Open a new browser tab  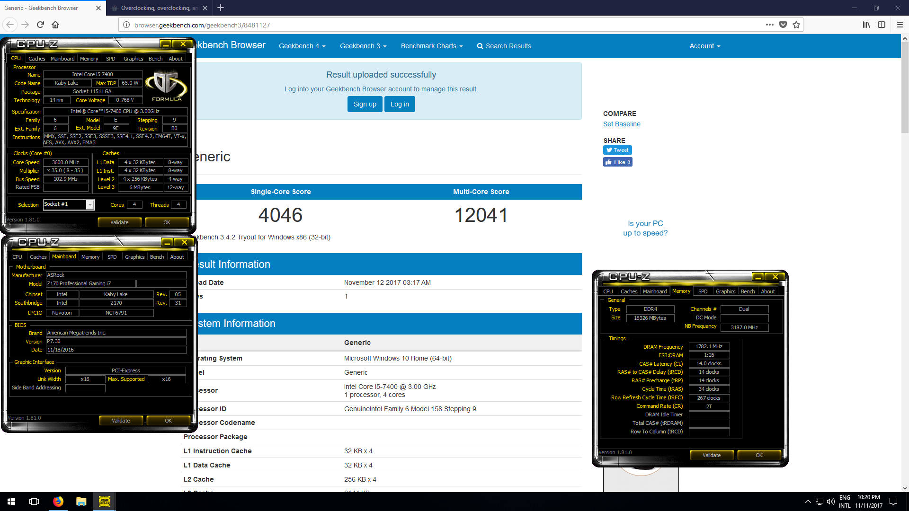point(221,8)
